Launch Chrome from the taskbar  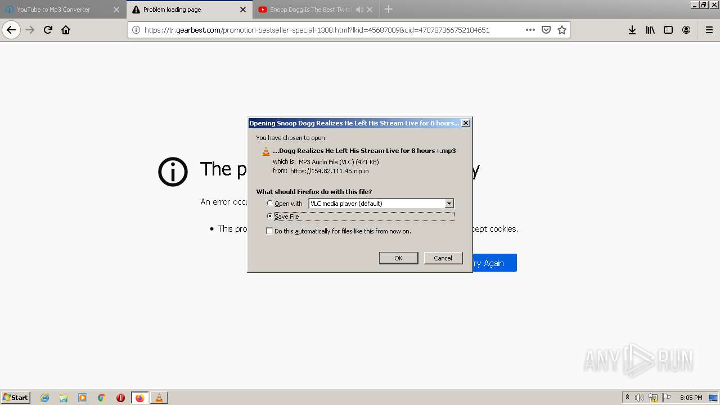click(x=102, y=398)
